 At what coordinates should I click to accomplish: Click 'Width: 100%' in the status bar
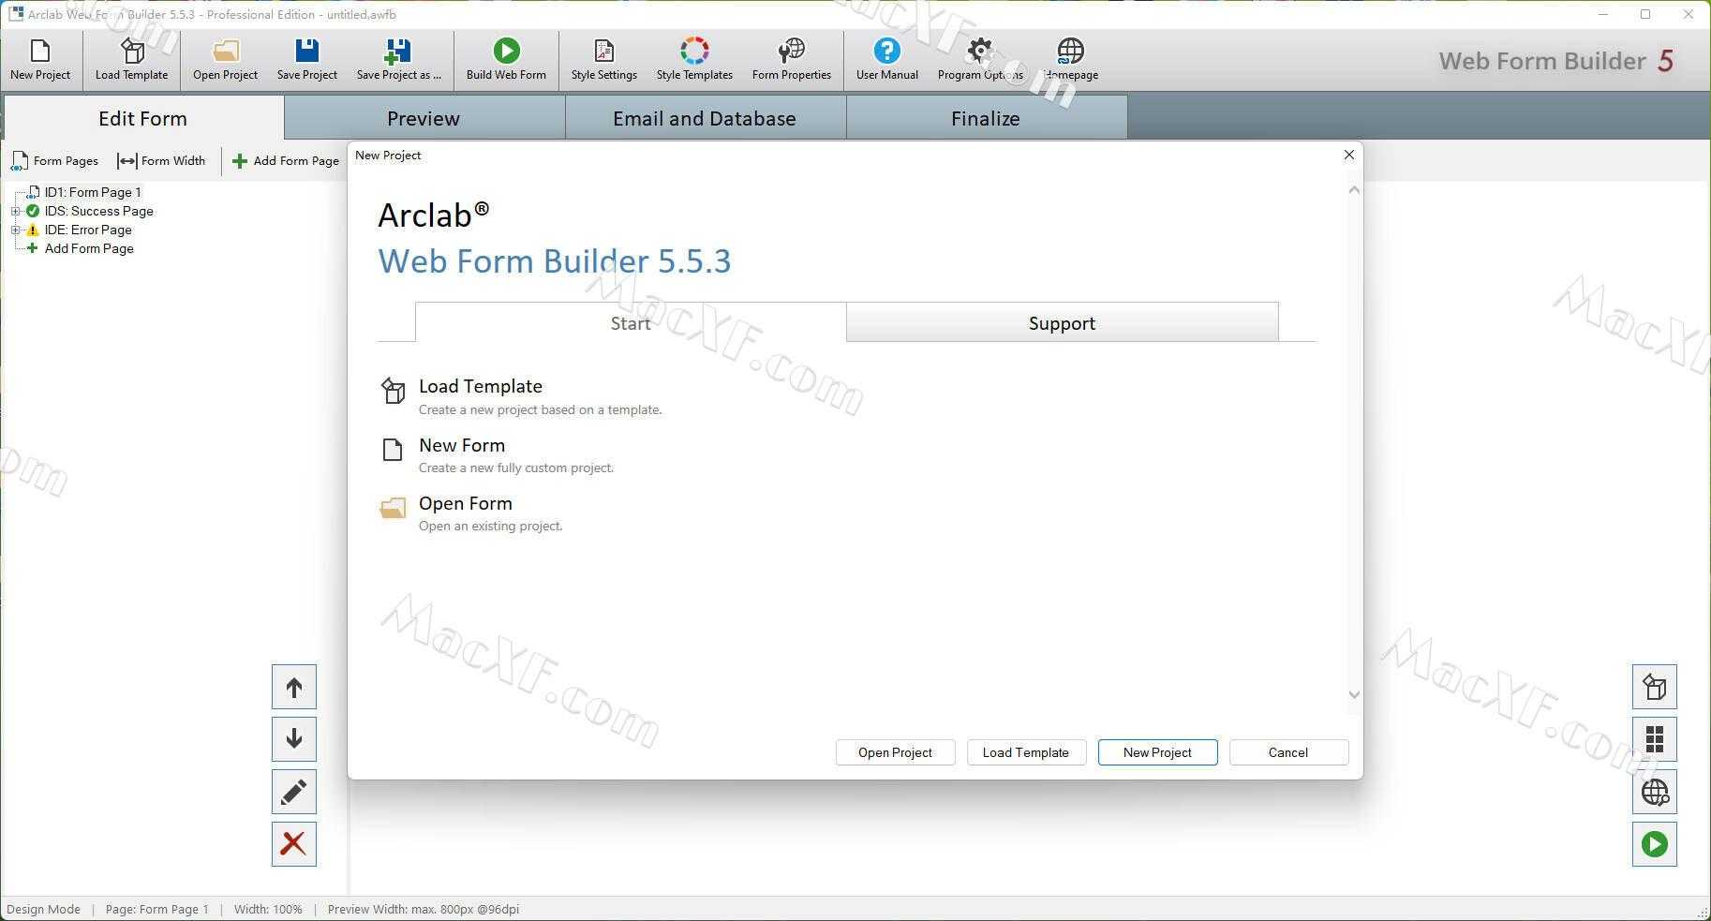pos(268,909)
